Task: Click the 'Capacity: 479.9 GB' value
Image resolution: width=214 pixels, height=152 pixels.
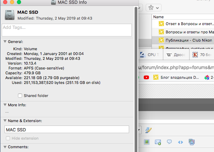Action: pyautogui.click(x=32, y=73)
